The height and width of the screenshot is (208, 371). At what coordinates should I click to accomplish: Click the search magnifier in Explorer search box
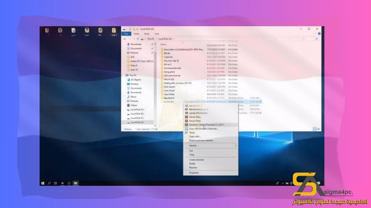tap(317, 39)
